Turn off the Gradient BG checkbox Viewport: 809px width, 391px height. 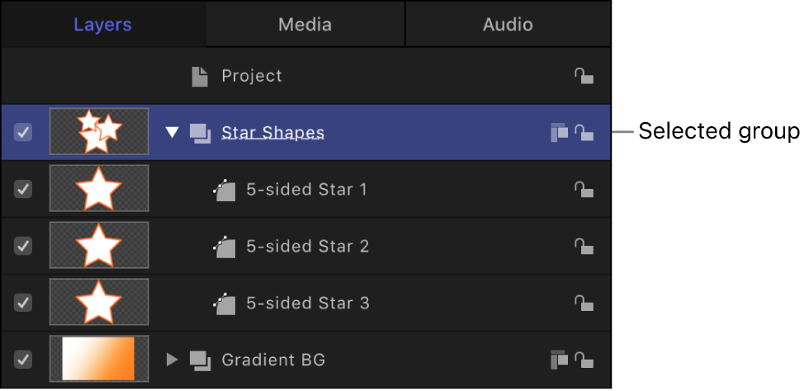click(24, 360)
